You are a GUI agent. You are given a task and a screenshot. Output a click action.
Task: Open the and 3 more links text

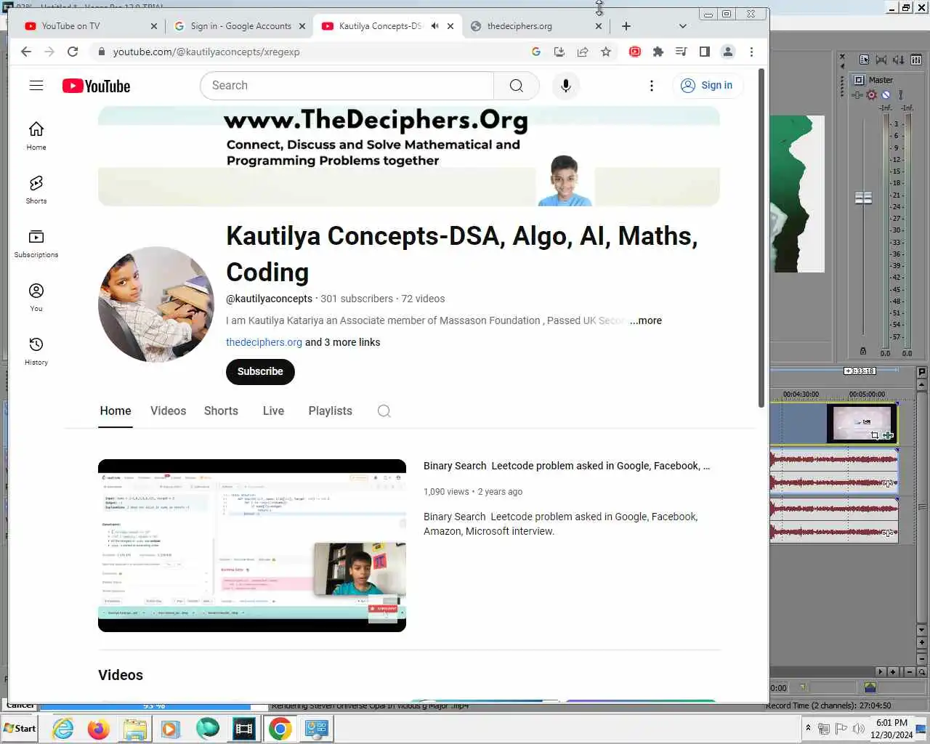(342, 342)
